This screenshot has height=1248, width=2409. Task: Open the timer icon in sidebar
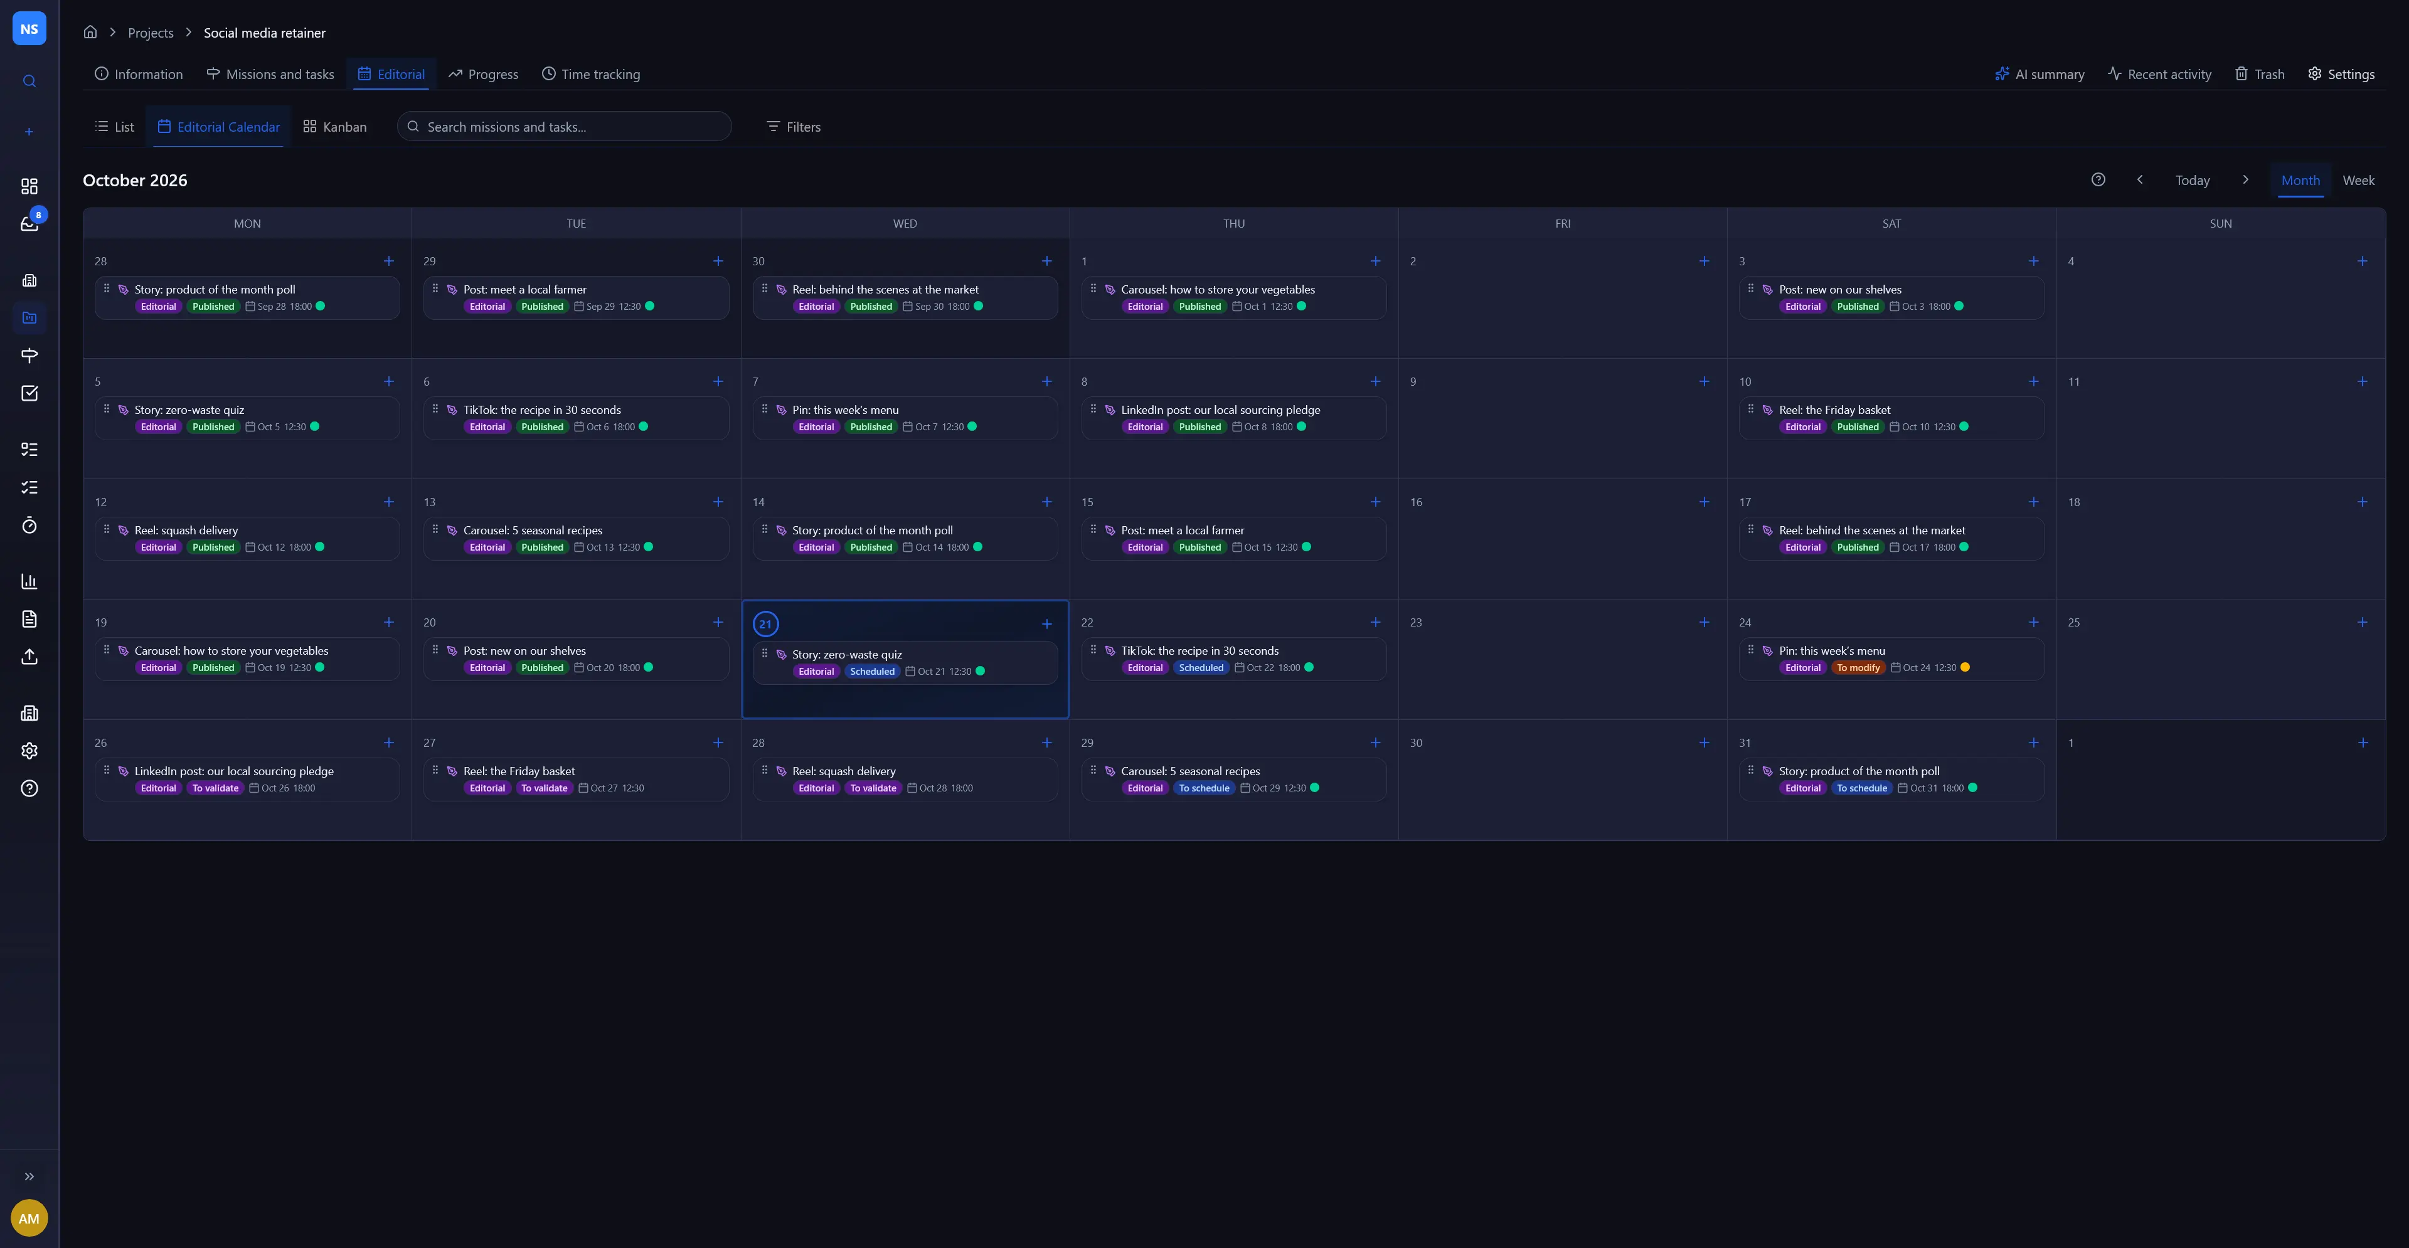click(29, 526)
